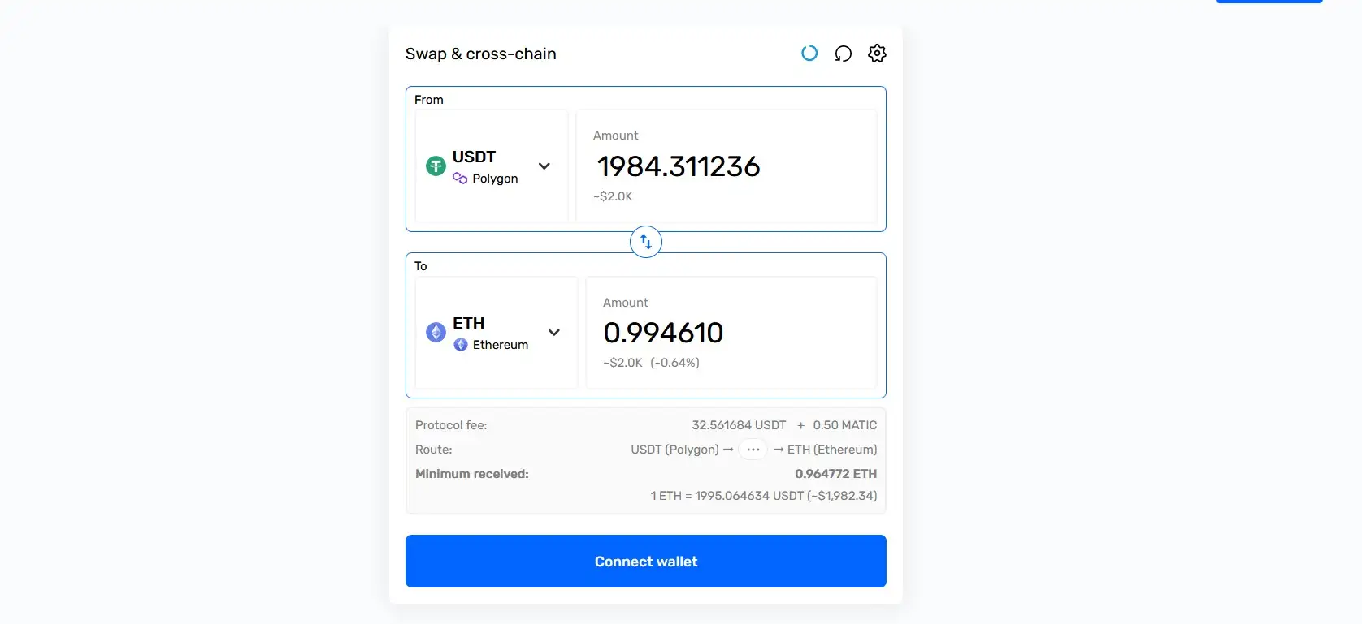Expand the USDT token dropdown chevron
The width and height of the screenshot is (1362, 624).
point(544,166)
